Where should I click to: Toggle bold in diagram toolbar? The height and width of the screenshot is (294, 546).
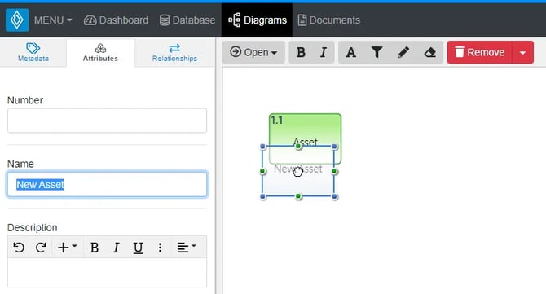point(301,52)
